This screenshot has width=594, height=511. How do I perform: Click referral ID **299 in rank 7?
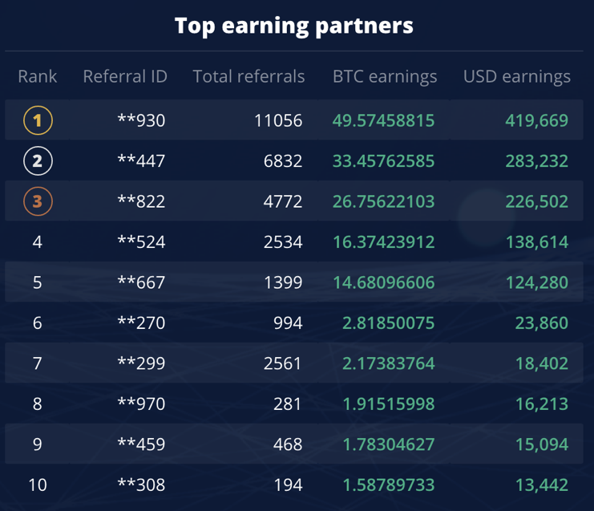pos(141,363)
